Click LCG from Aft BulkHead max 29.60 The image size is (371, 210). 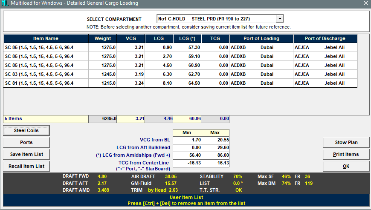(x=215, y=148)
